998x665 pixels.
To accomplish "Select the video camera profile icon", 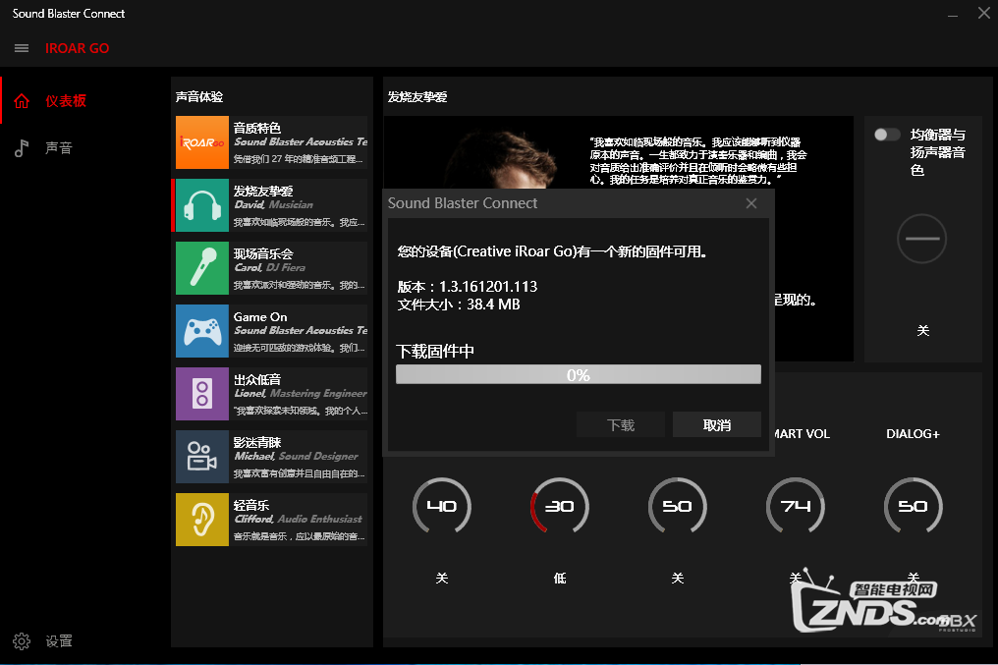I will pos(201,457).
